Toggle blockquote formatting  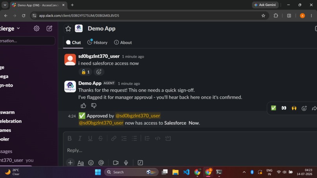click(x=147, y=138)
